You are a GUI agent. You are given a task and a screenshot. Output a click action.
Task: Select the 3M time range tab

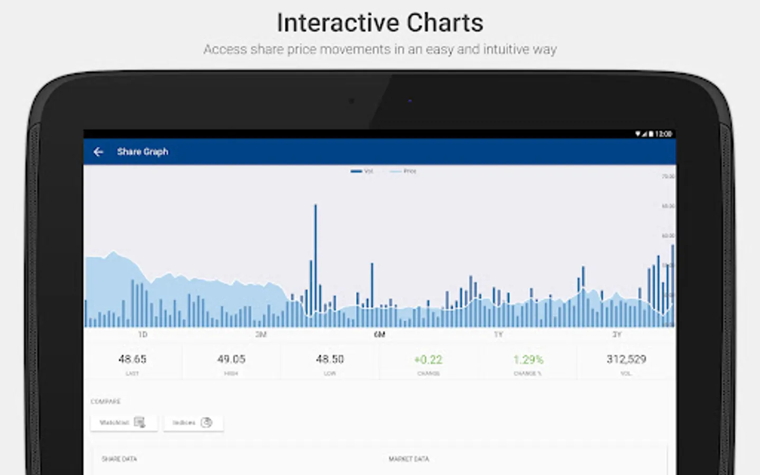click(x=261, y=335)
